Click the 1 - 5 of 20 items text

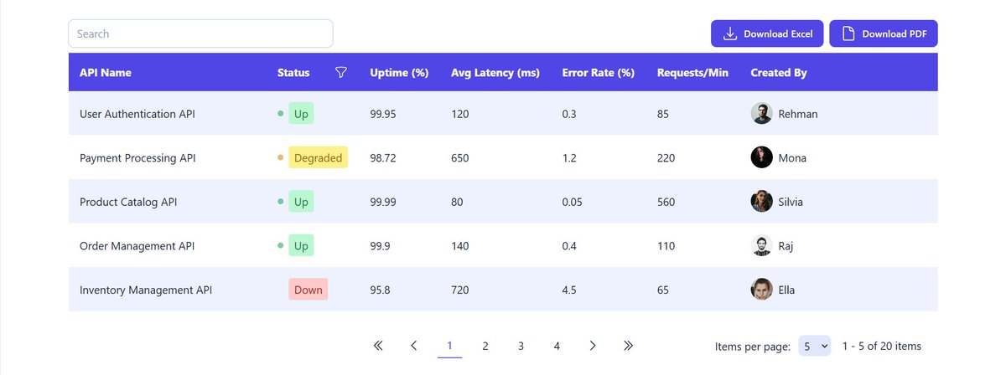881,346
